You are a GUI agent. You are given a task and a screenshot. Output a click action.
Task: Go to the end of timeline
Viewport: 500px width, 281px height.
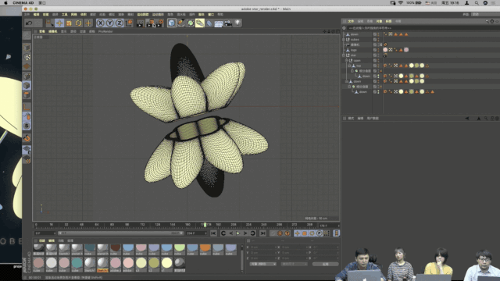(262, 233)
